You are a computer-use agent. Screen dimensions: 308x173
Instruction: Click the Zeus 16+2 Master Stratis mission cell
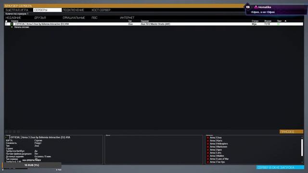(x=155, y=24)
